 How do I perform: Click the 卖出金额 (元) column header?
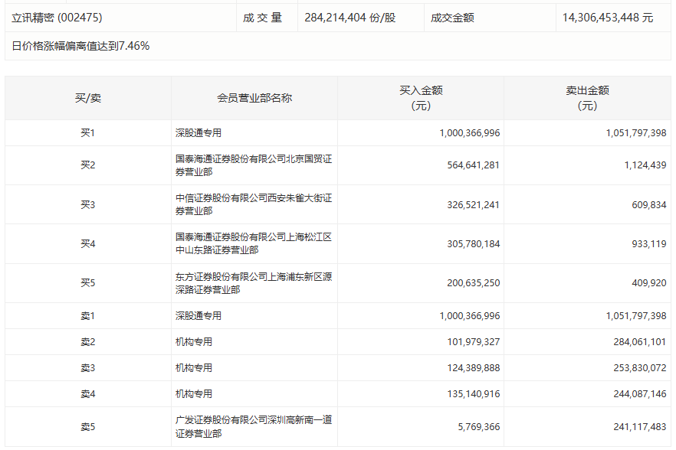point(587,98)
